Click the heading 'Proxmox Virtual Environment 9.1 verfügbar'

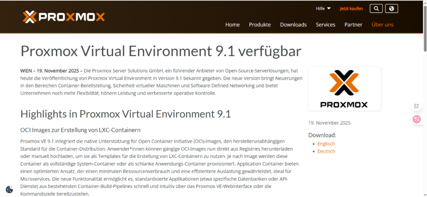(x=161, y=51)
